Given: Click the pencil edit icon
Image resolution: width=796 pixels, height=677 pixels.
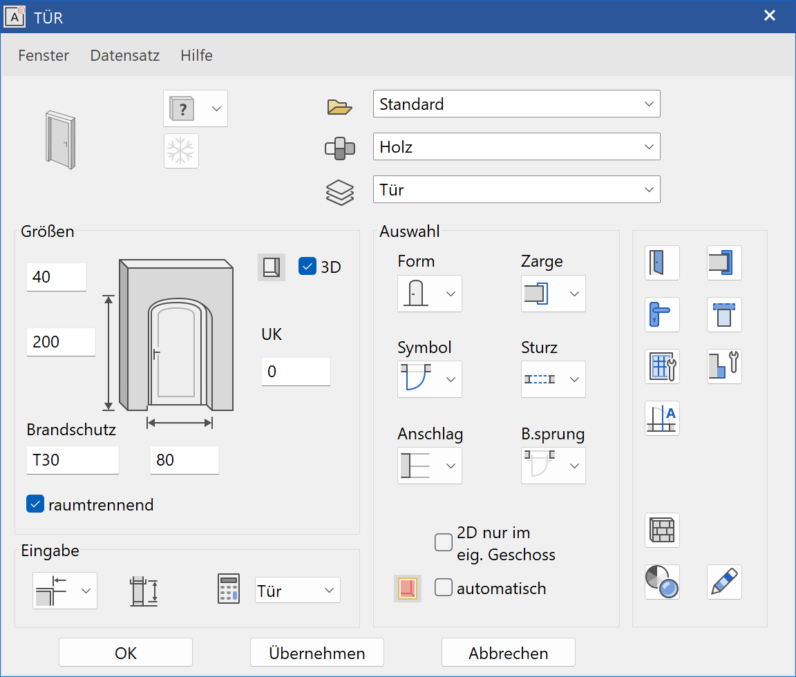Looking at the screenshot, I should point(724,582).
